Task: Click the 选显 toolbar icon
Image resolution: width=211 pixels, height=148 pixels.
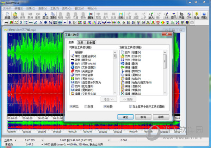Action: pyautogui.click(x=136, y=15)
